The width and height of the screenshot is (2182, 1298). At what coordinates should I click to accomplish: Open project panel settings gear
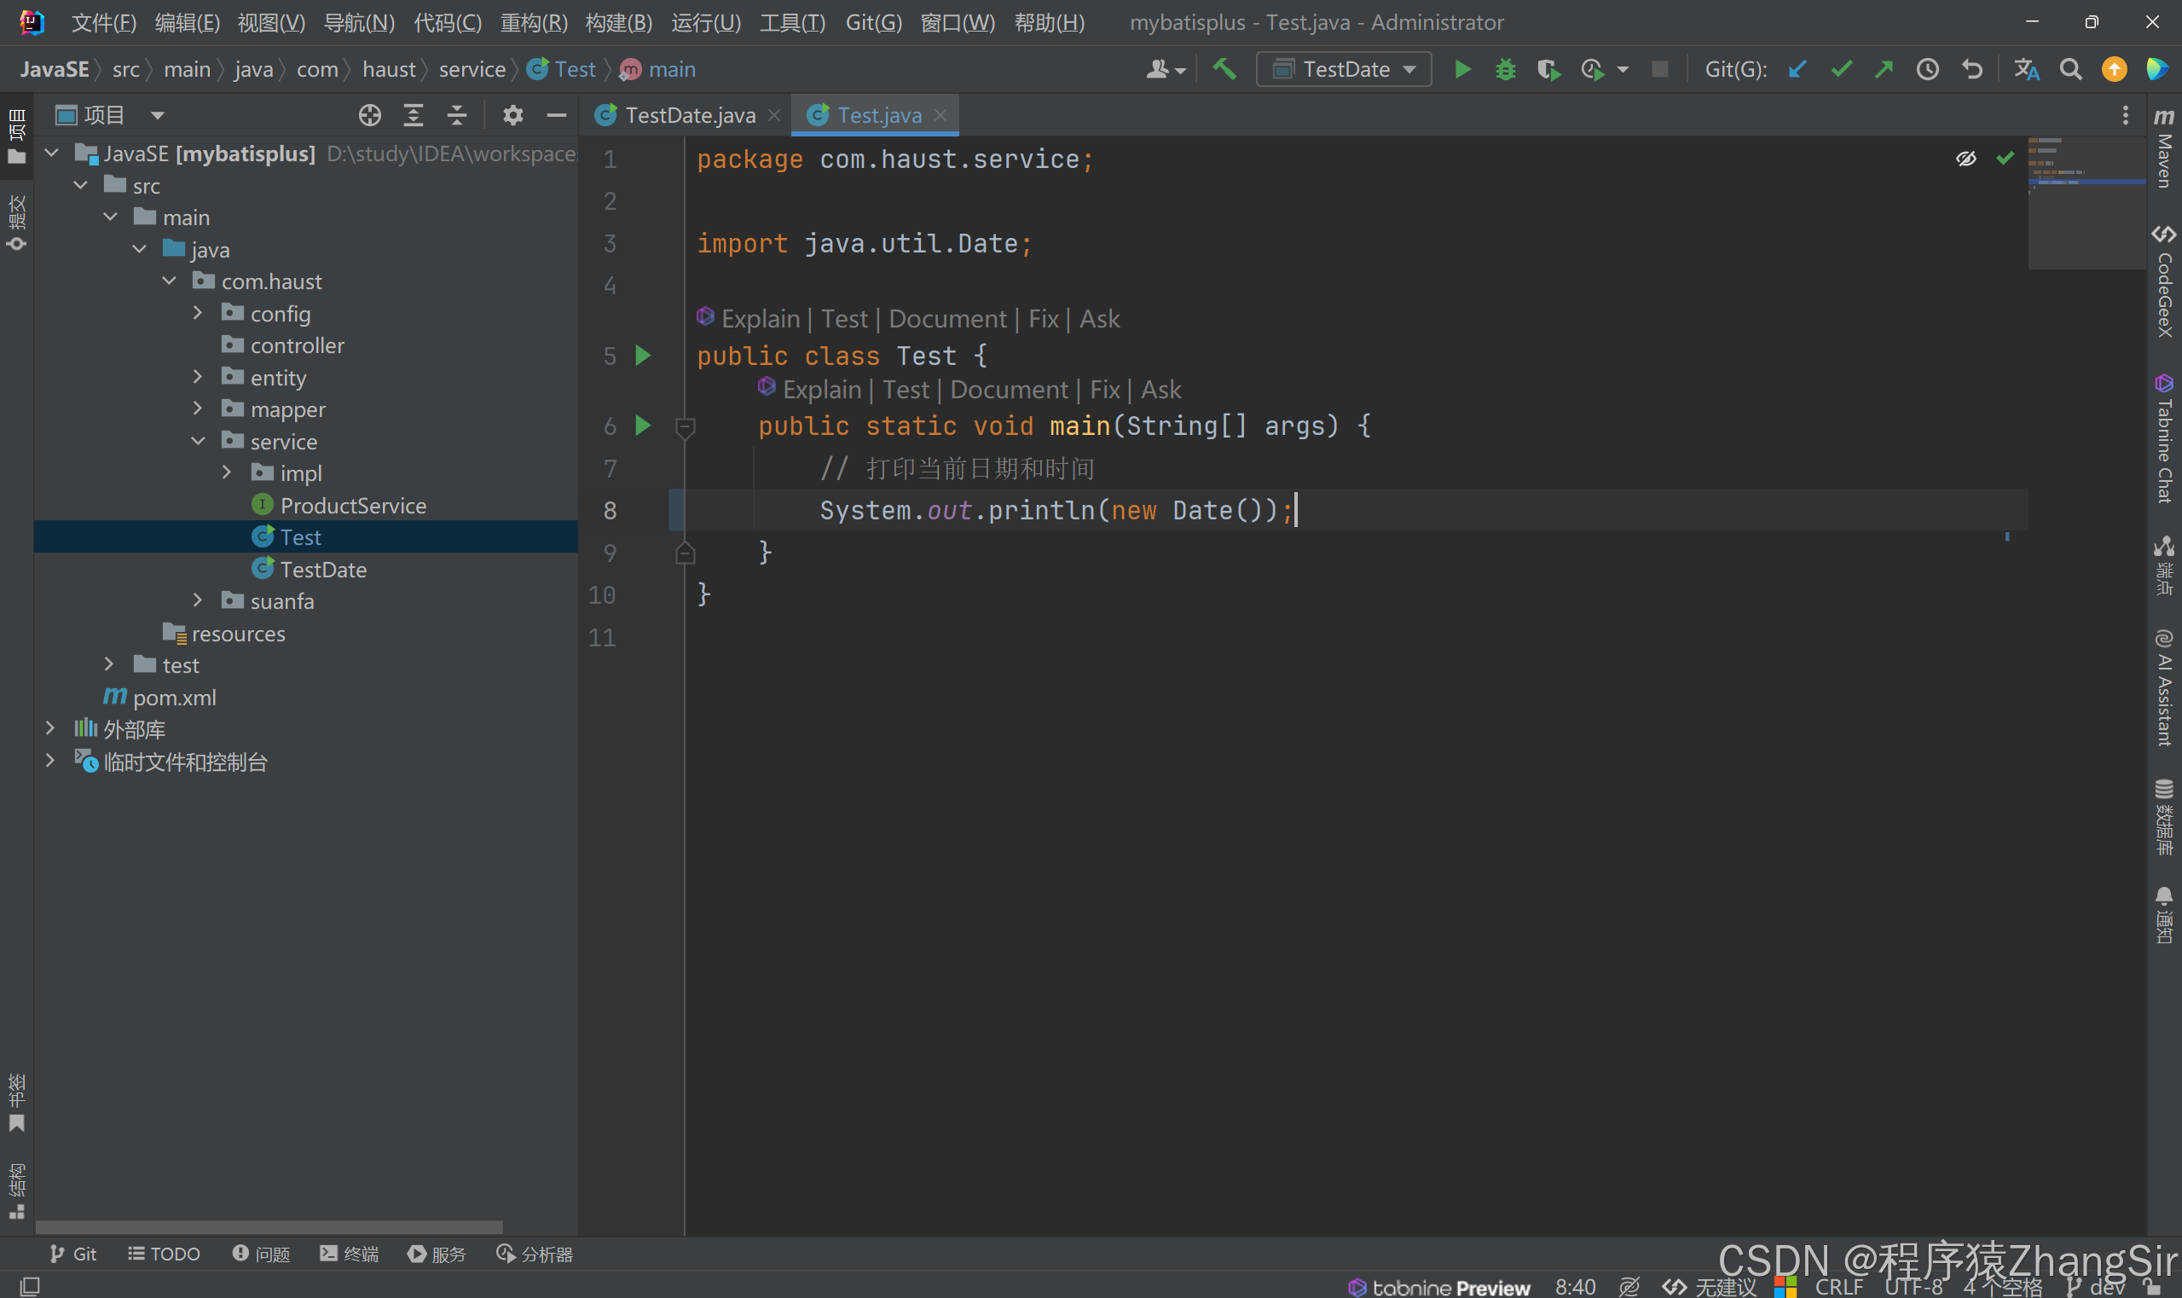click(x=512, y=115)
